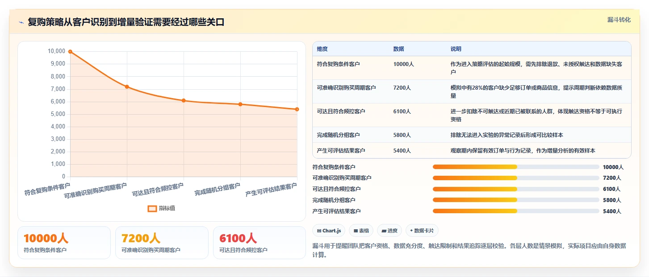The height and width of the screenshot is (277, 649).
Task: Click the progress bar for 产生可评估结果客户
Action: tap(516, 211)
